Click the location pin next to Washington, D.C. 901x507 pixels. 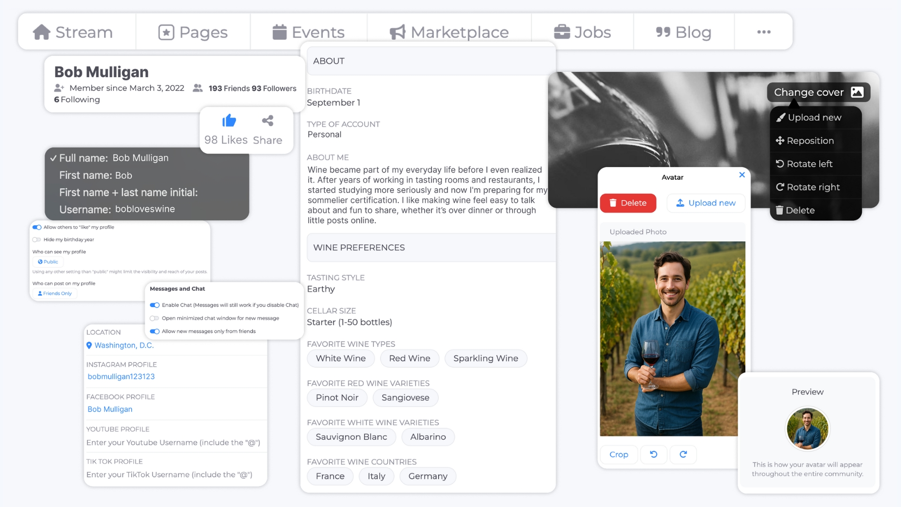point(89,346)
